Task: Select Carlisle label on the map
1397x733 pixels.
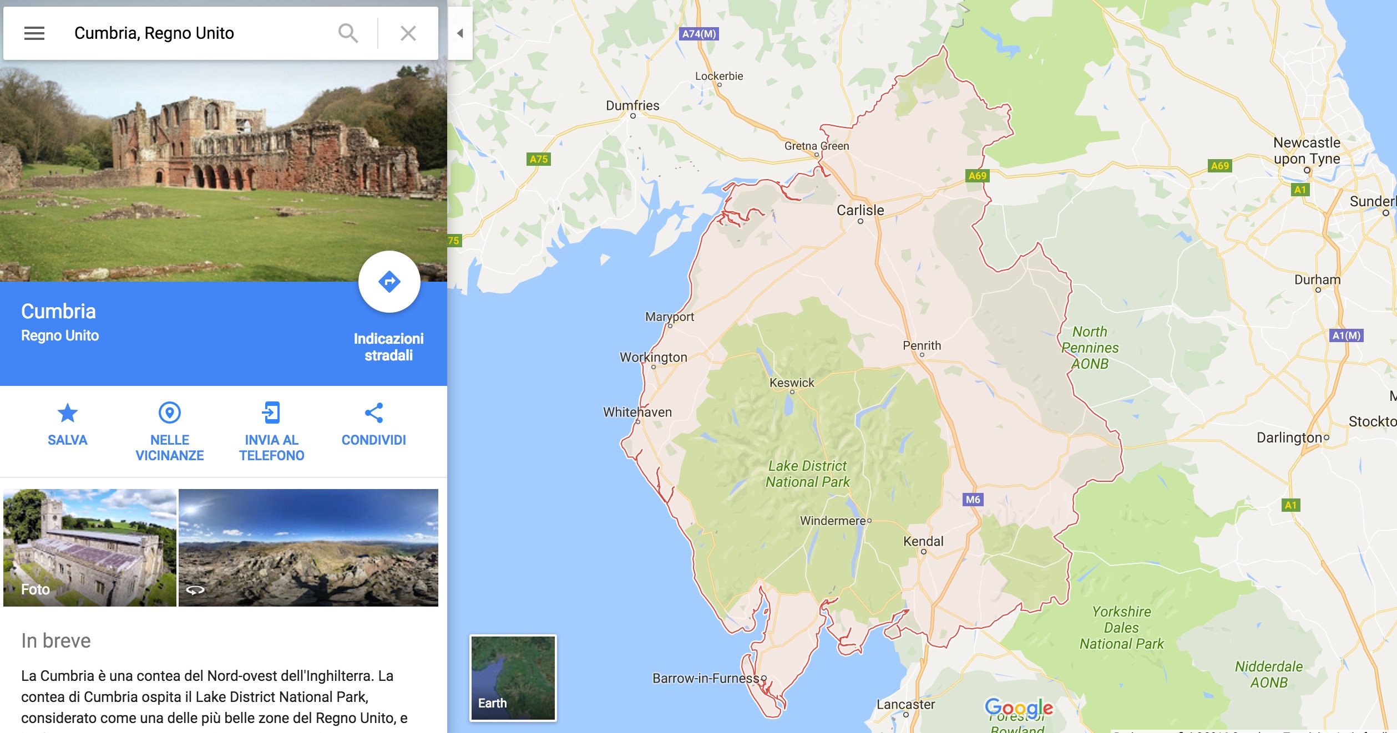Action: click(x=861, y=211)
